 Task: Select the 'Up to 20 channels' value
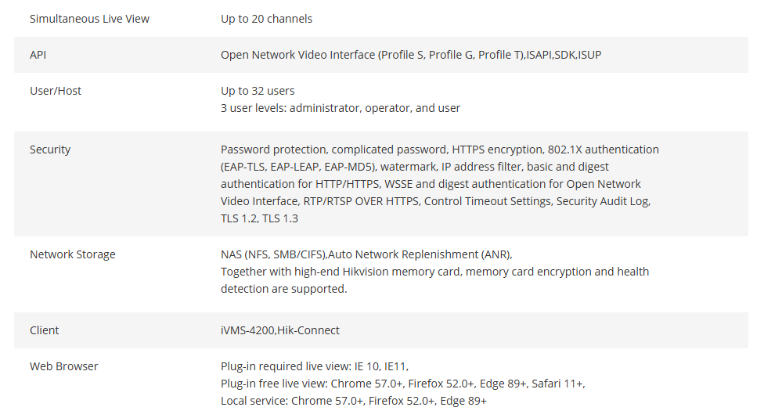pos(266,19)
